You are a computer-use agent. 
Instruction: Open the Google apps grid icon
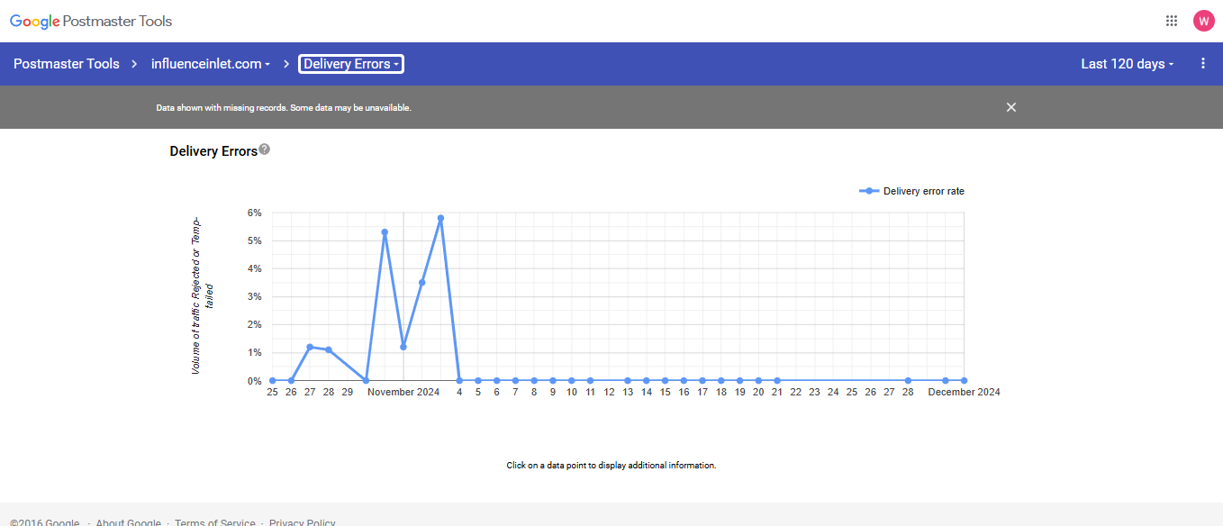coord(1171,21)
